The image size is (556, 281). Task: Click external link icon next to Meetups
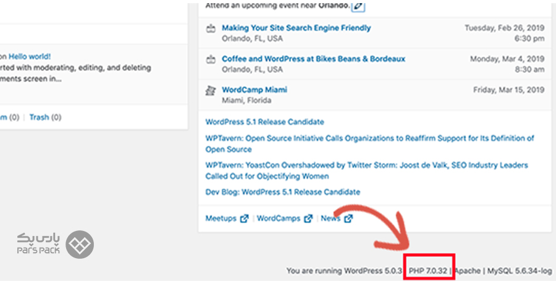click(x=244, y=219)
